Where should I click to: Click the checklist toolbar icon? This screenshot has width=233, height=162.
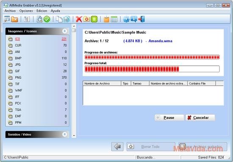click(x=27, y=19)
